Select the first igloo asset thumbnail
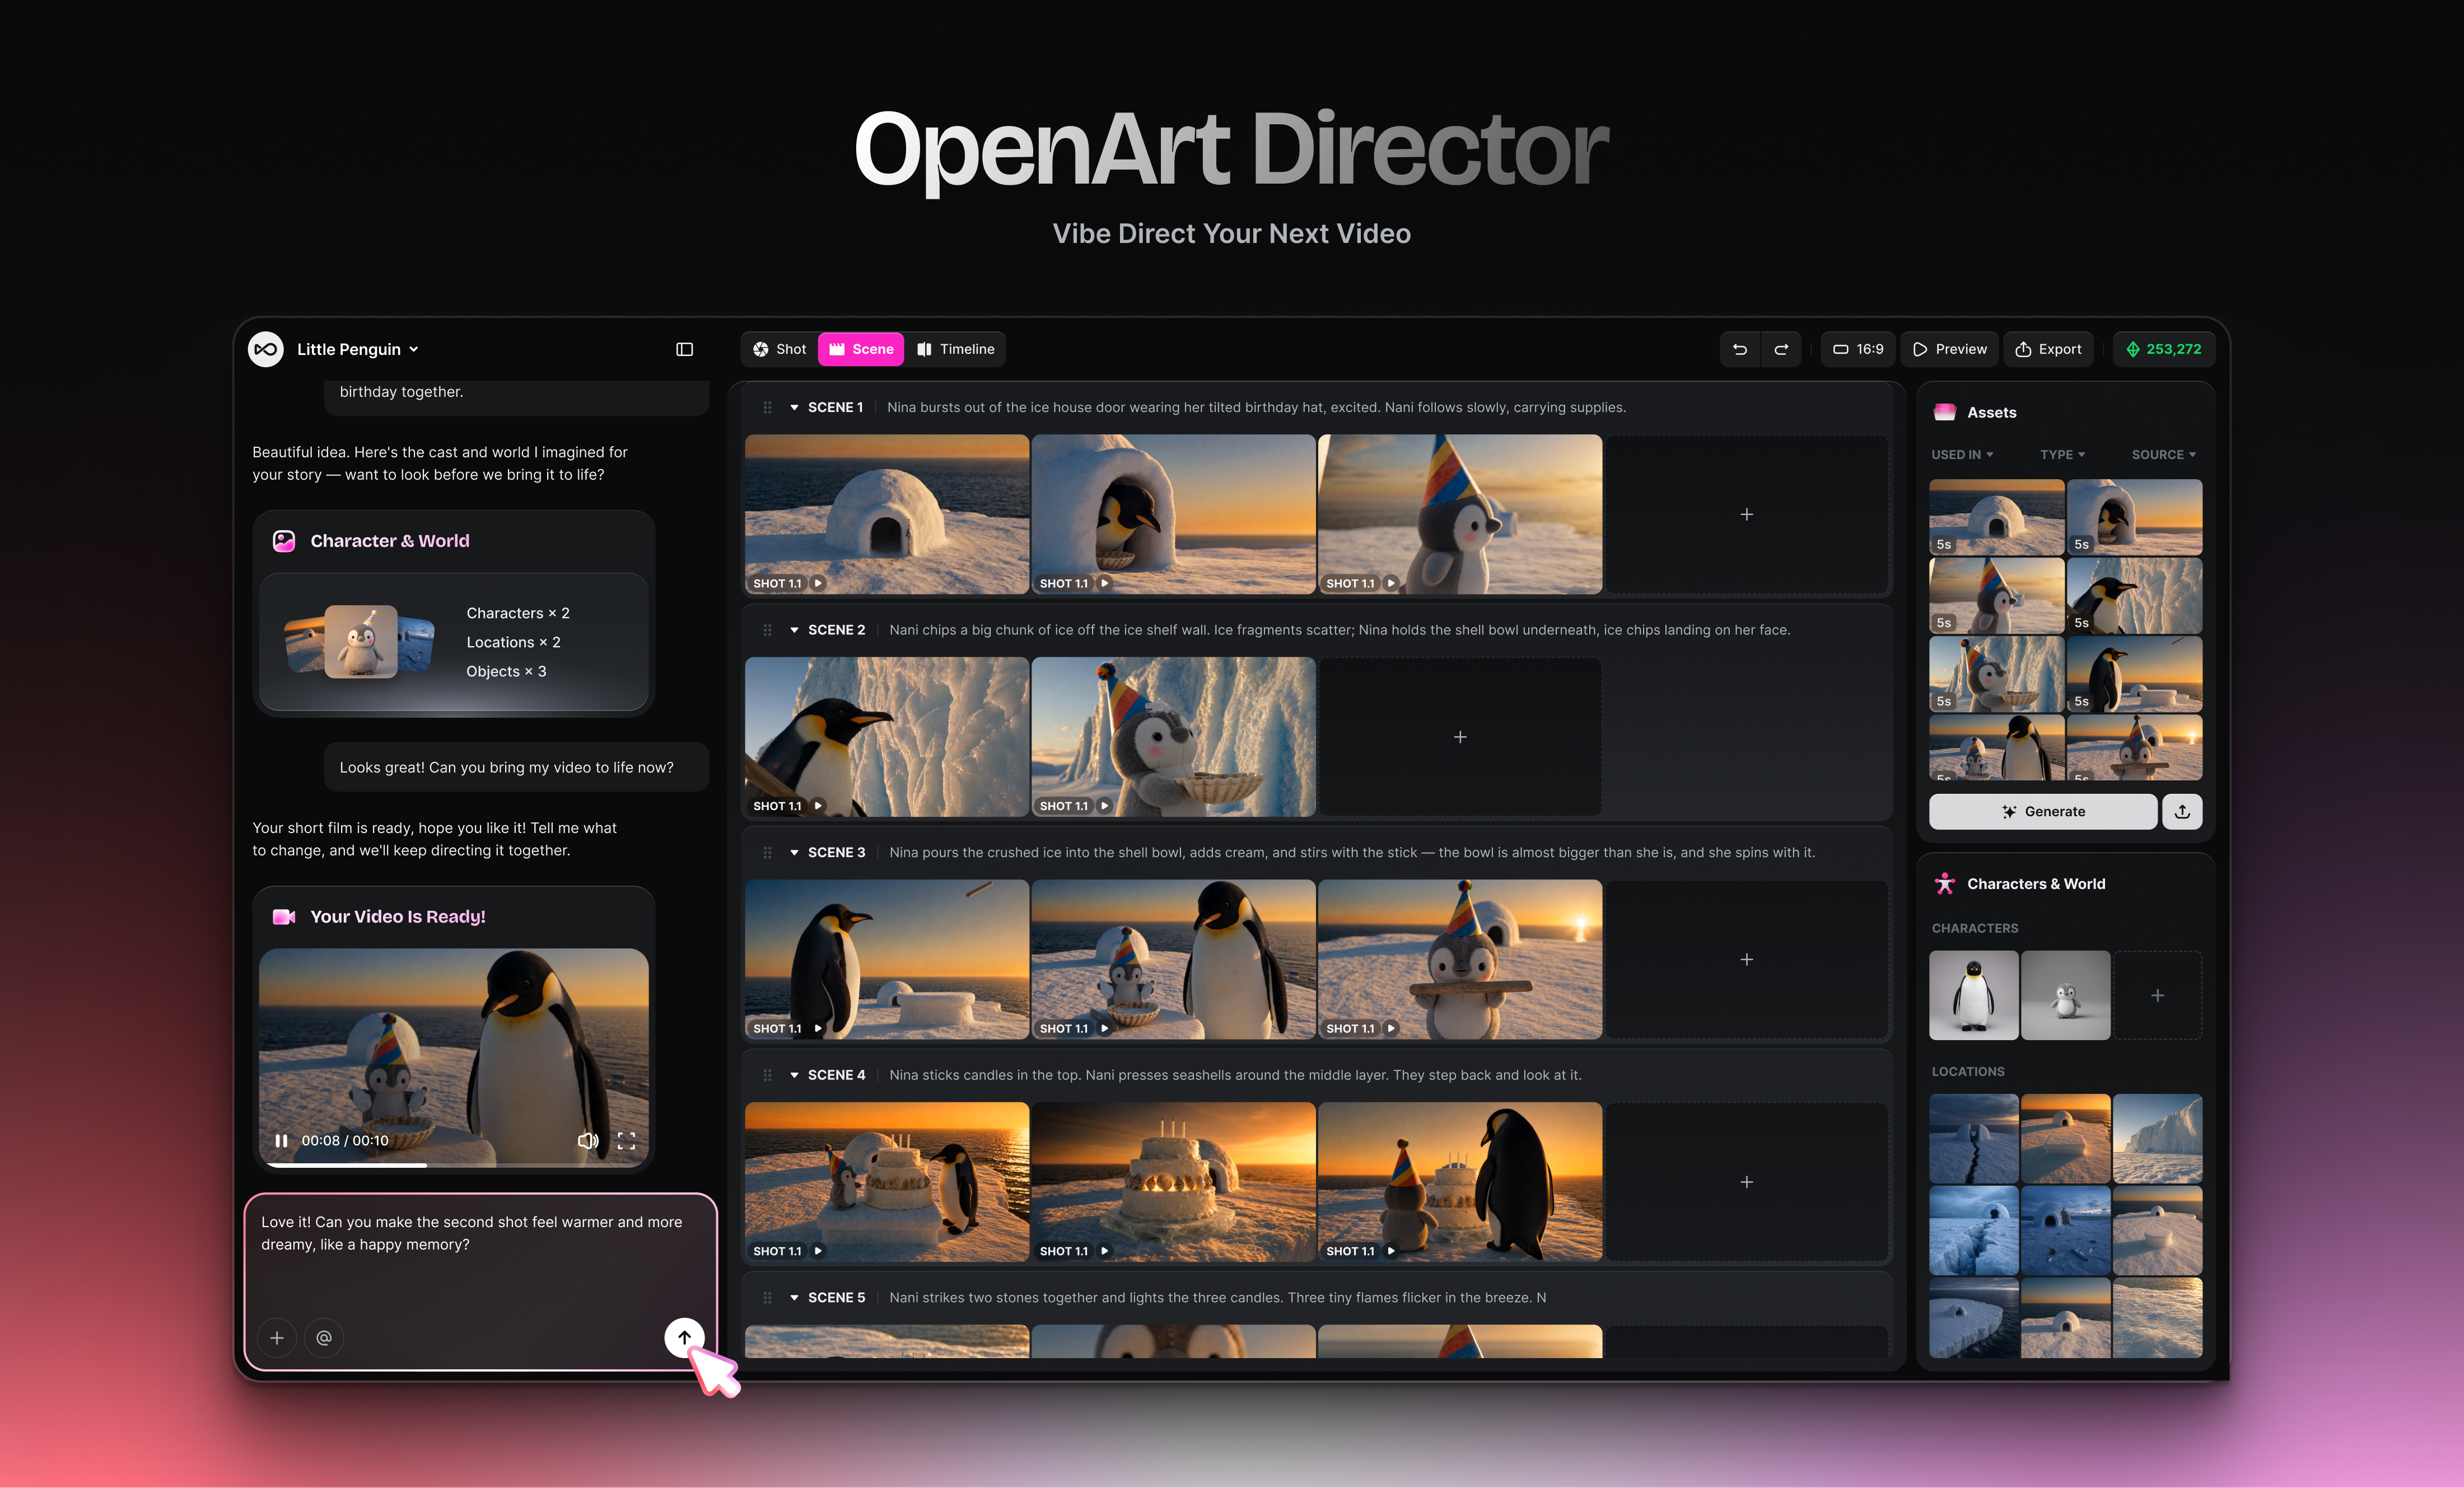 (1996, 517)
